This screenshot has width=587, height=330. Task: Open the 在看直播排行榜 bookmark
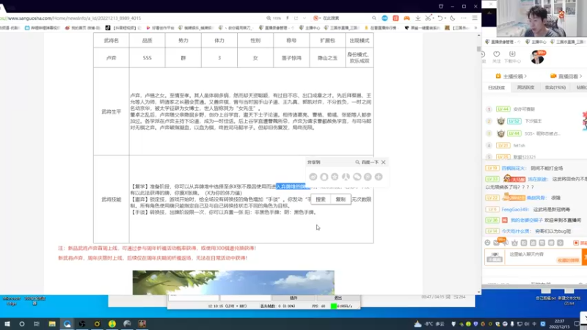coord(381,28)
